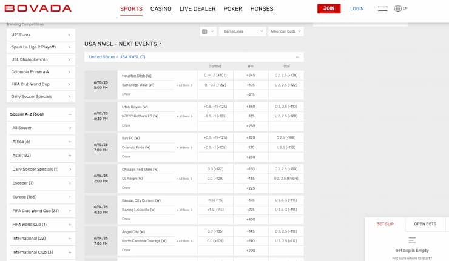Image resolution: width=449 pixels, height=261 pixels.
Task: Select OL Reign total U 2, 2.5 (EVEN)
Action: (x=286, y=179)
